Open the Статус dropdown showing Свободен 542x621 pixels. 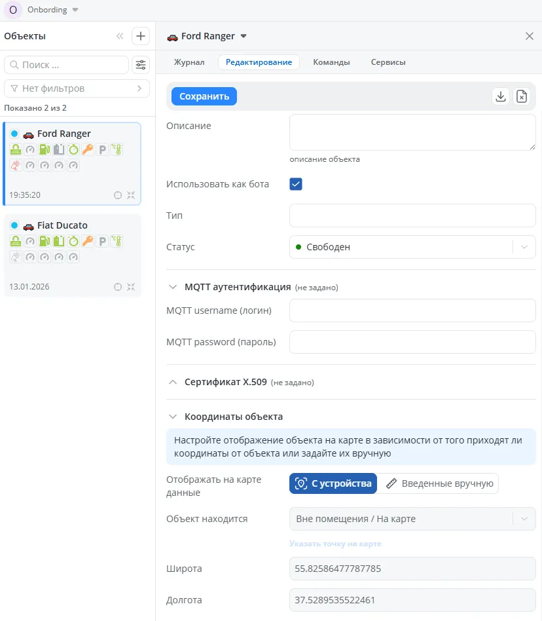(412, 247)
